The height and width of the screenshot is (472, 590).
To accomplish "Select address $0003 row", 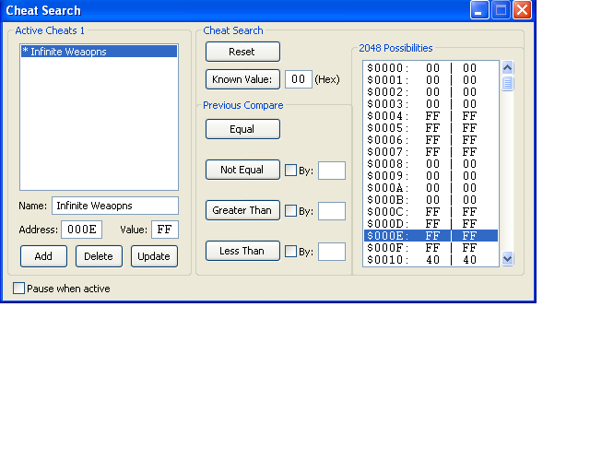I will point(431,104).
